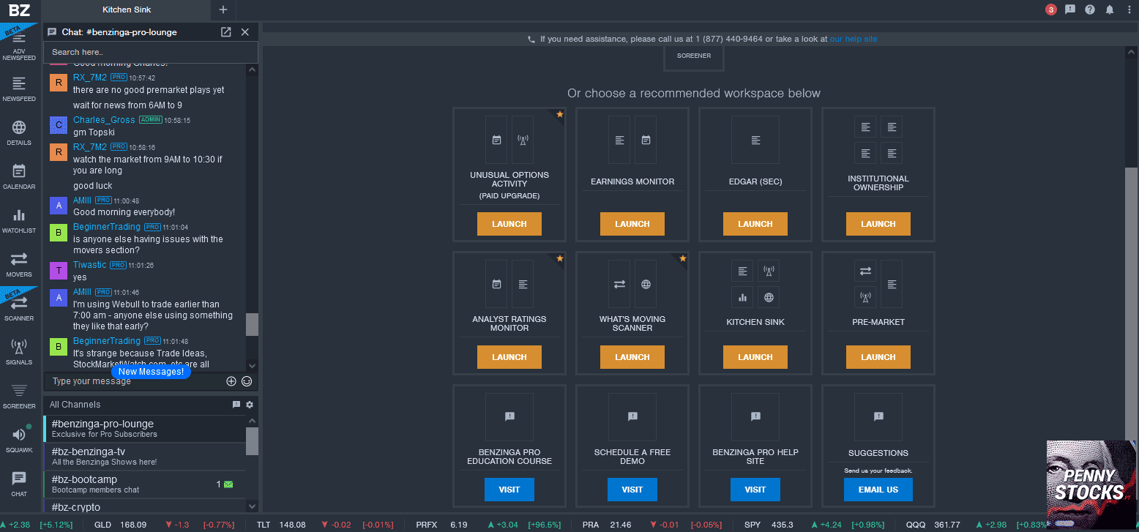The width and height of the screenshot is (1139, 532).
Task: Open the Chat sidebar tool
Action: coord(19,484)
